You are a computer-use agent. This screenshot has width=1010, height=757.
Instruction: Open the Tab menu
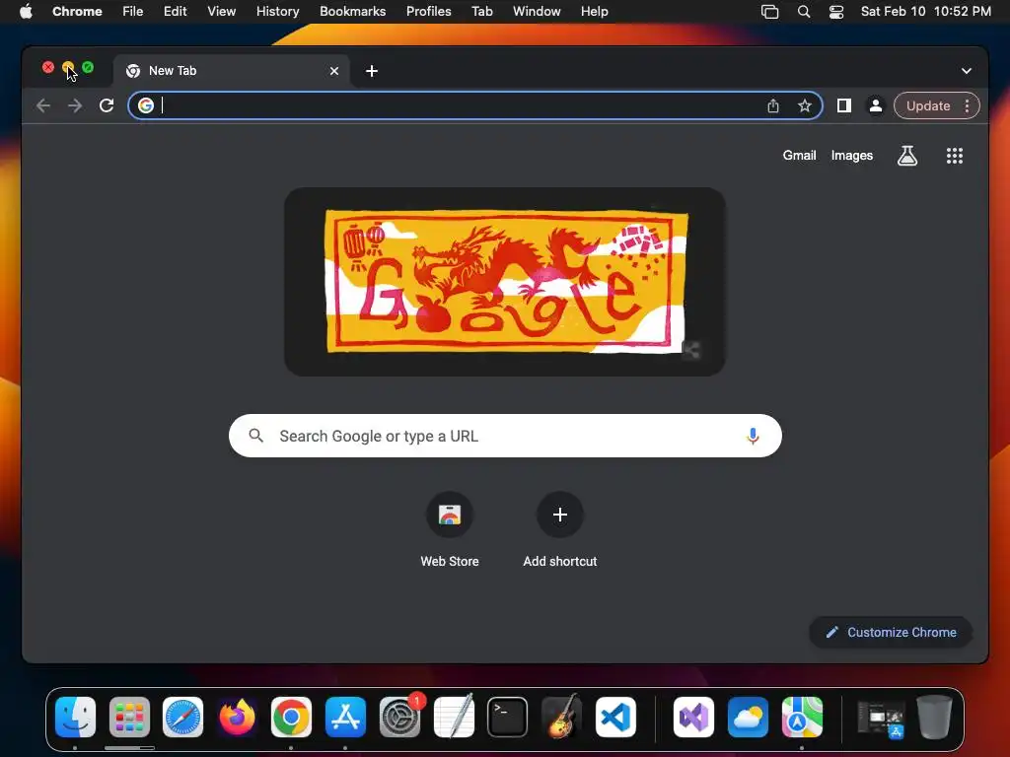481,11
